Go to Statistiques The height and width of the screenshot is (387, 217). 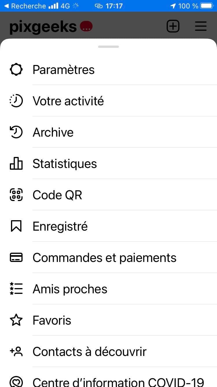[x=65, y=164]
